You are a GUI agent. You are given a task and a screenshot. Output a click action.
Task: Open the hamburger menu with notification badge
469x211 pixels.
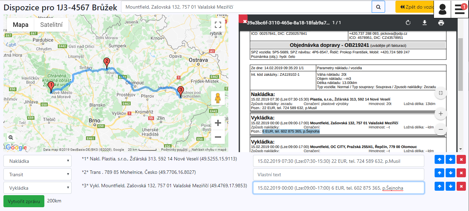(x=460, y=9)
